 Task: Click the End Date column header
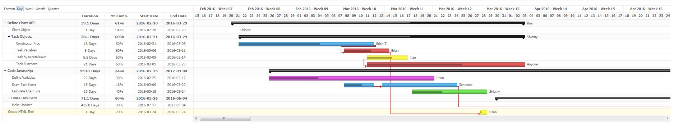[178, 16]
